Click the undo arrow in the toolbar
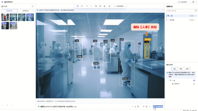Screen dimensions: 198x111 tap(87, 6)
